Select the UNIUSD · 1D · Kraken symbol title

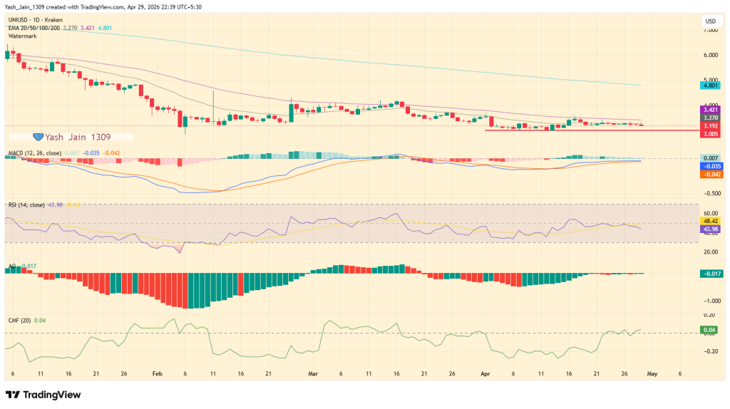34,21
